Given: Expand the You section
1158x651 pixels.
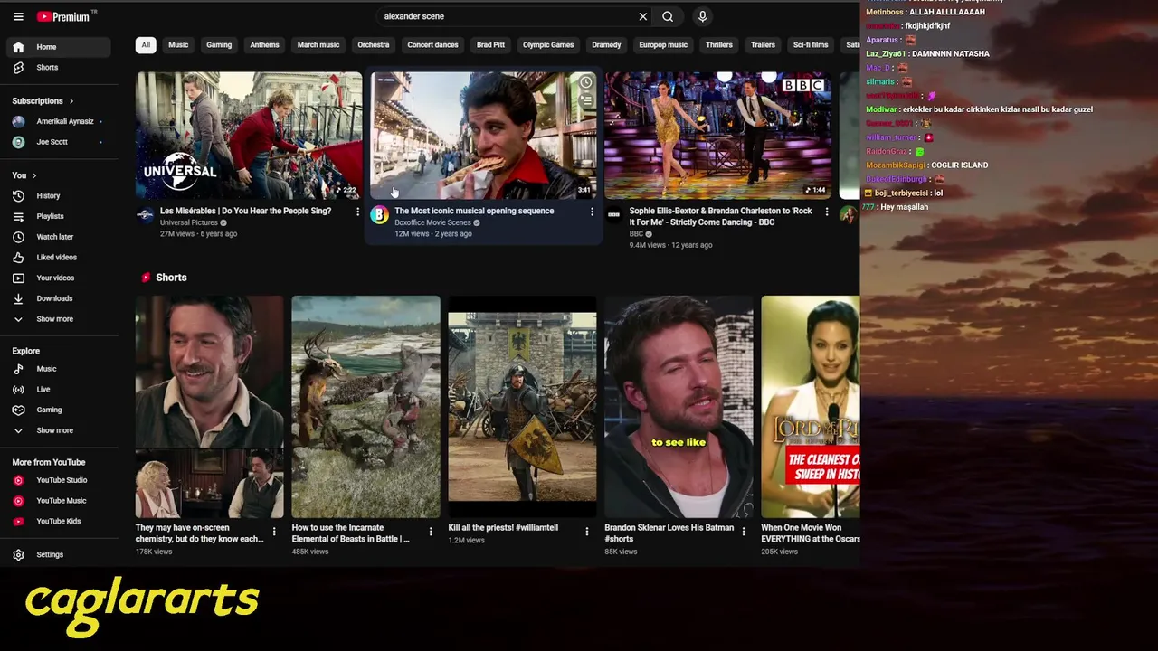Looking at the screenshot, I should click(24, 175).
